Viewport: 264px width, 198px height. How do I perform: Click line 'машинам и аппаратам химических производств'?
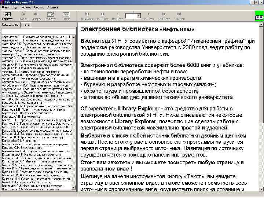[x=142, y=78]
